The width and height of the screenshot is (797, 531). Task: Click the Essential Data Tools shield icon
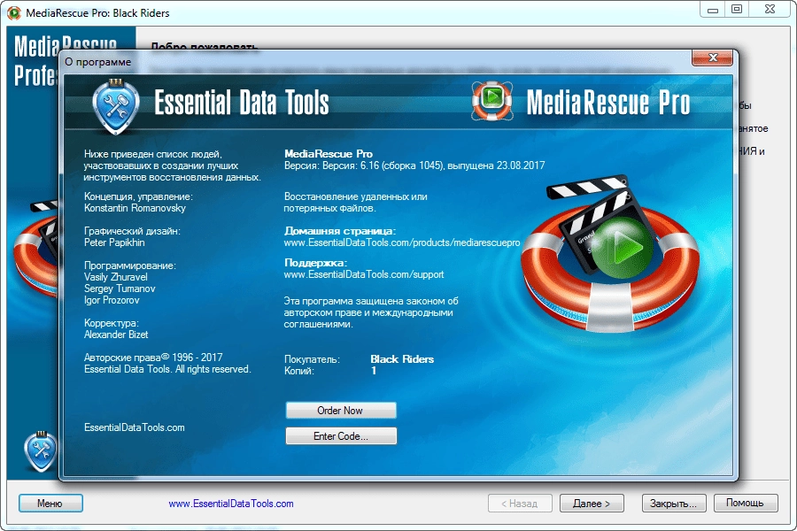pos(116,106)
